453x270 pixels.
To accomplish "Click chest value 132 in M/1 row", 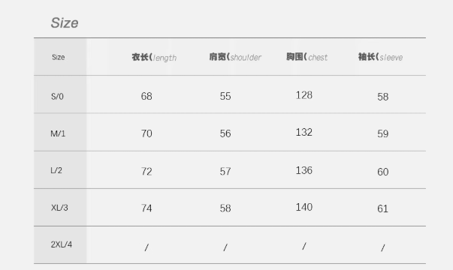I will point(304,133).
